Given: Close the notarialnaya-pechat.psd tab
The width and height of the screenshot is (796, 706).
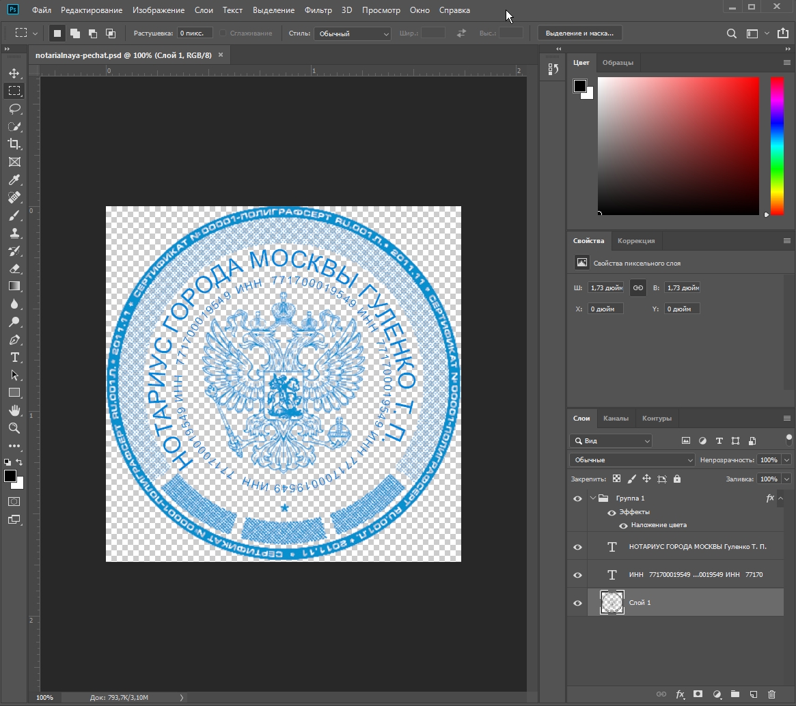Looking at the screenshot, I should tap(221, 55).
